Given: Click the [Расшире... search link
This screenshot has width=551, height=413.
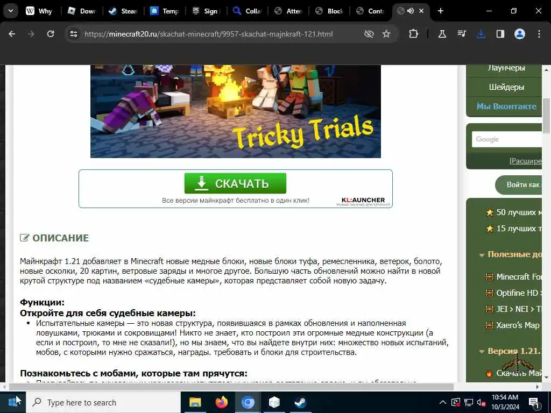Looking at the screenshot, I should (525, 161).
